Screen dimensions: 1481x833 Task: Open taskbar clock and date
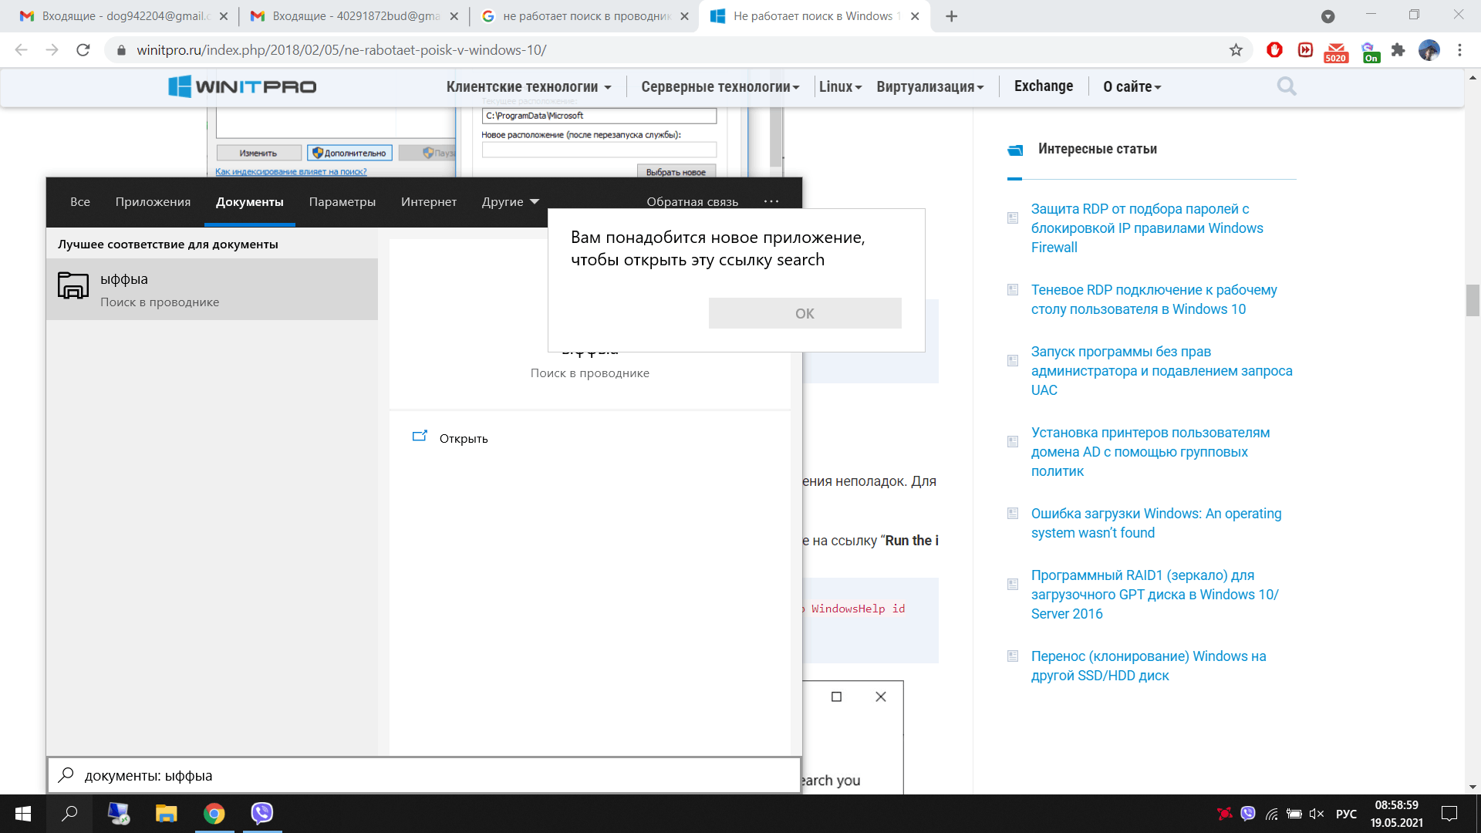[1396, 814]
